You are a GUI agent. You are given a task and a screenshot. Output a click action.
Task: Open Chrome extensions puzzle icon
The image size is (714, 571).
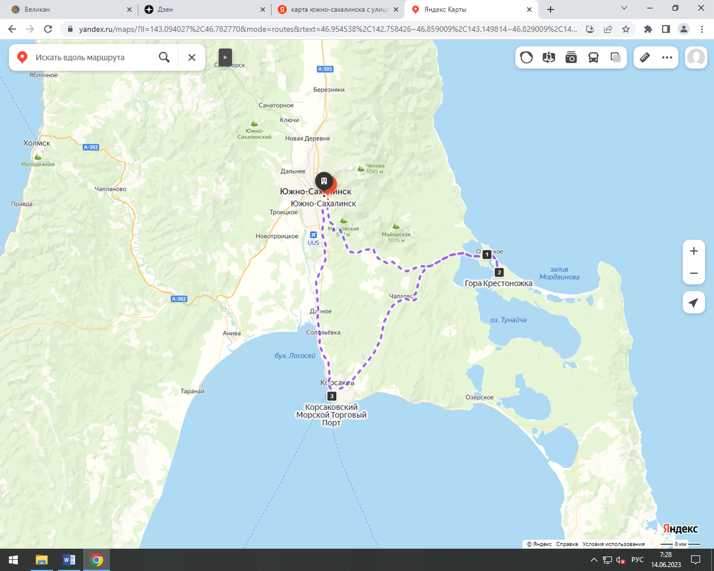[x=649, y=29]
